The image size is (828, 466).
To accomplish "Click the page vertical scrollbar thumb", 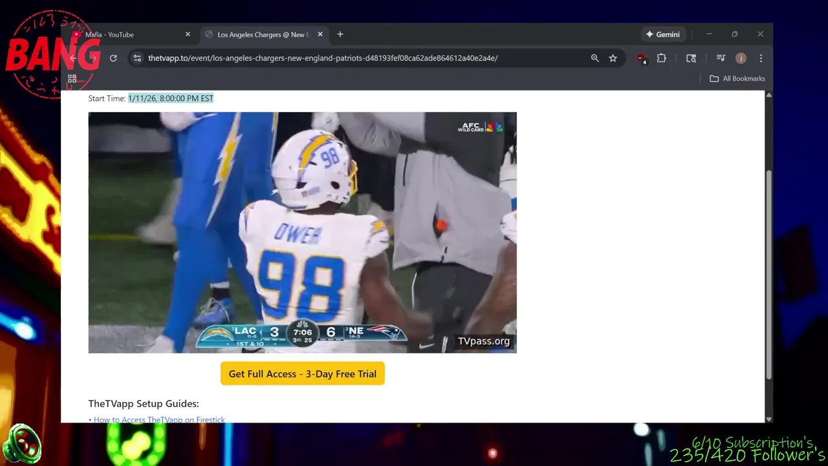I will (768, 275).
